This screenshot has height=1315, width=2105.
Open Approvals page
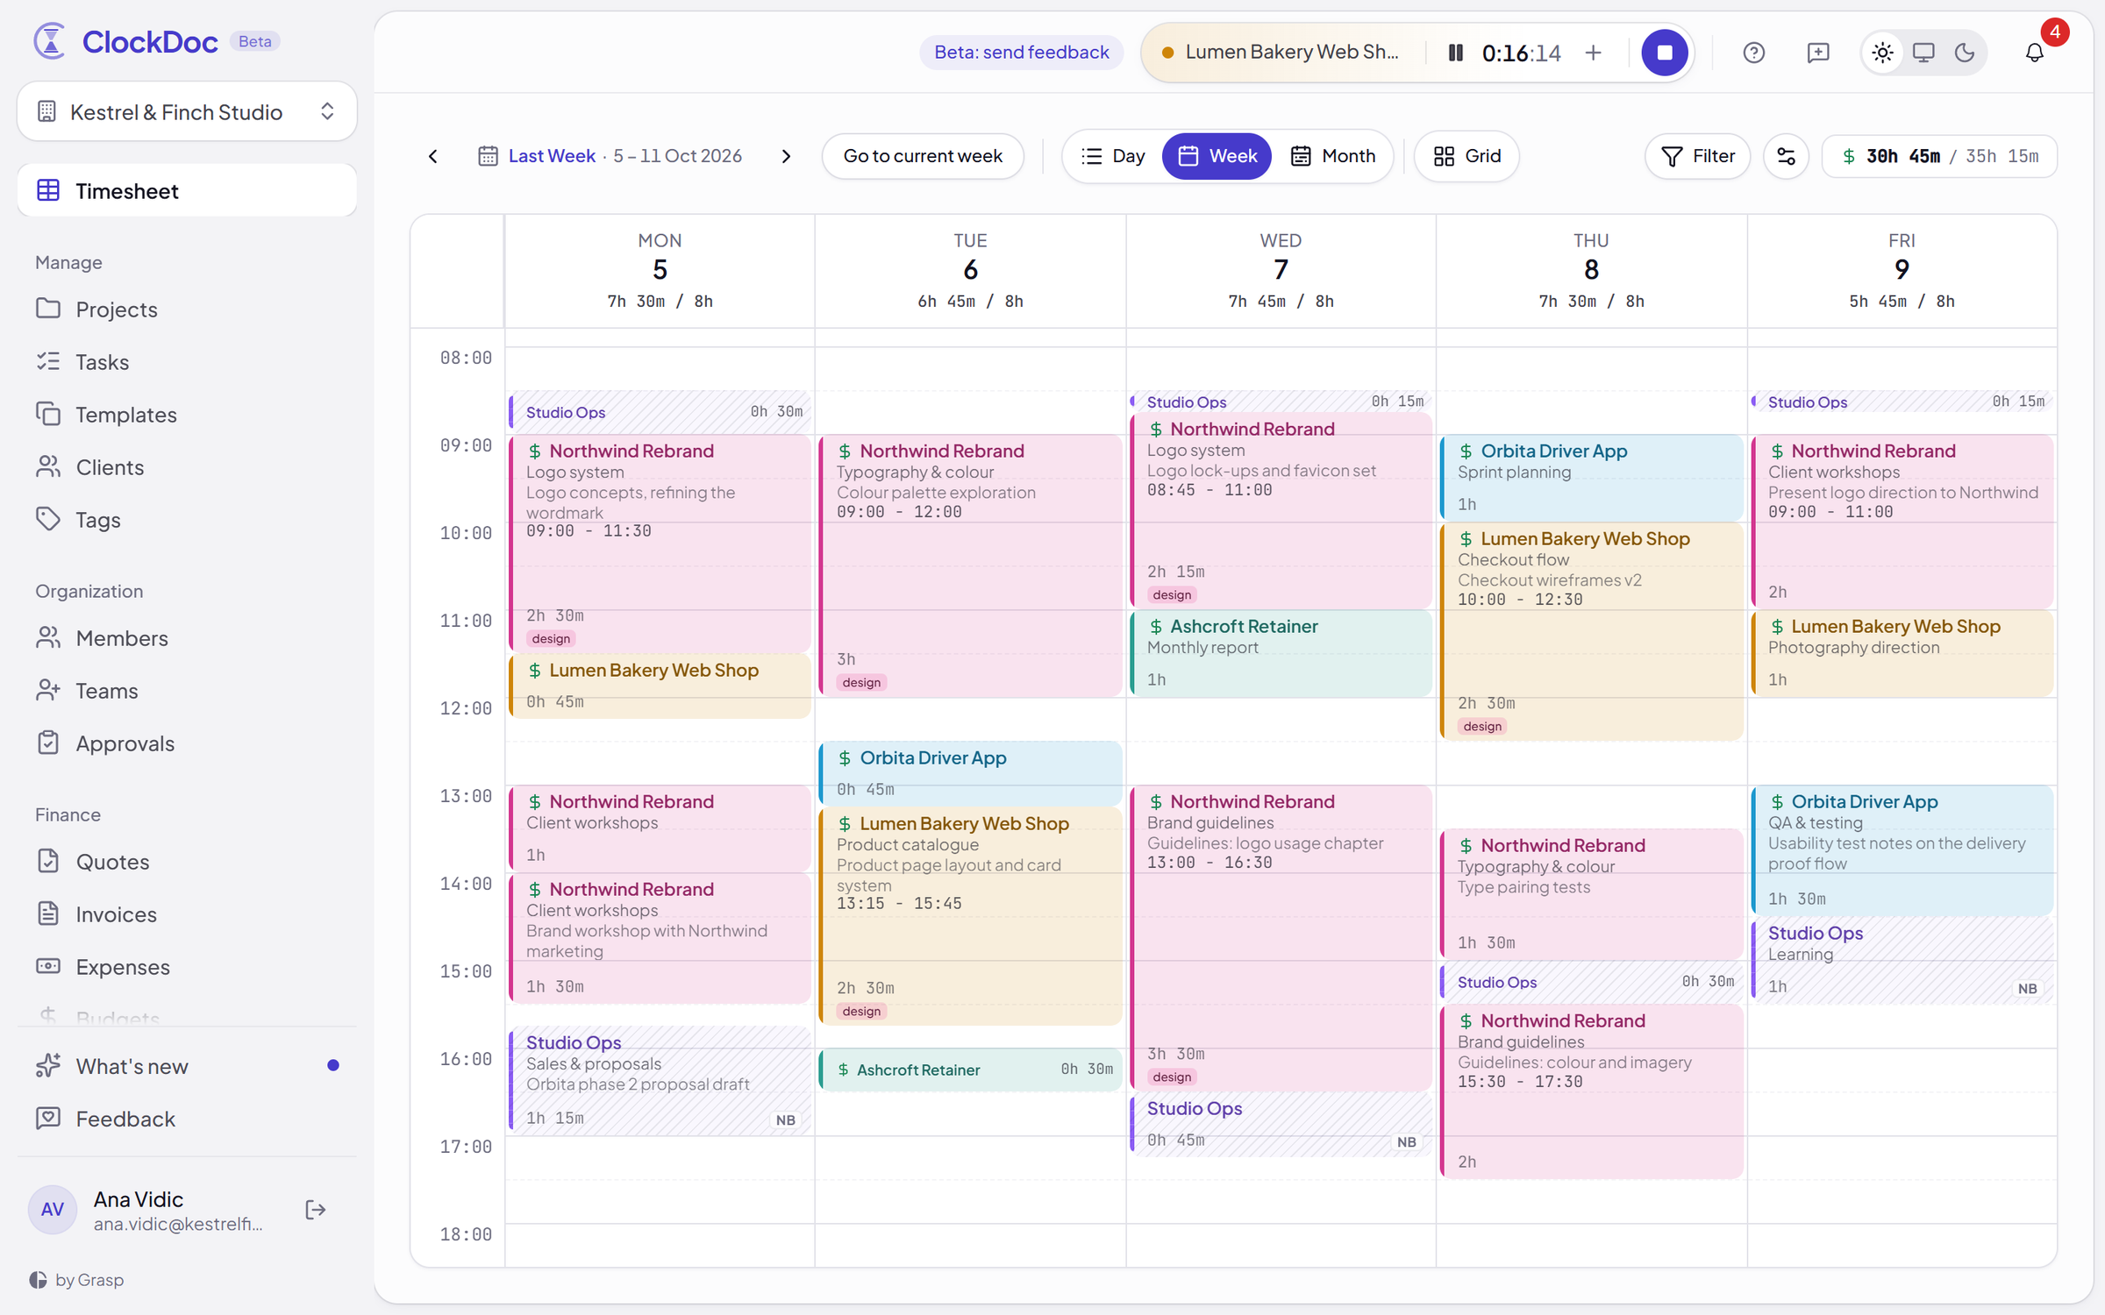[187, 743]
